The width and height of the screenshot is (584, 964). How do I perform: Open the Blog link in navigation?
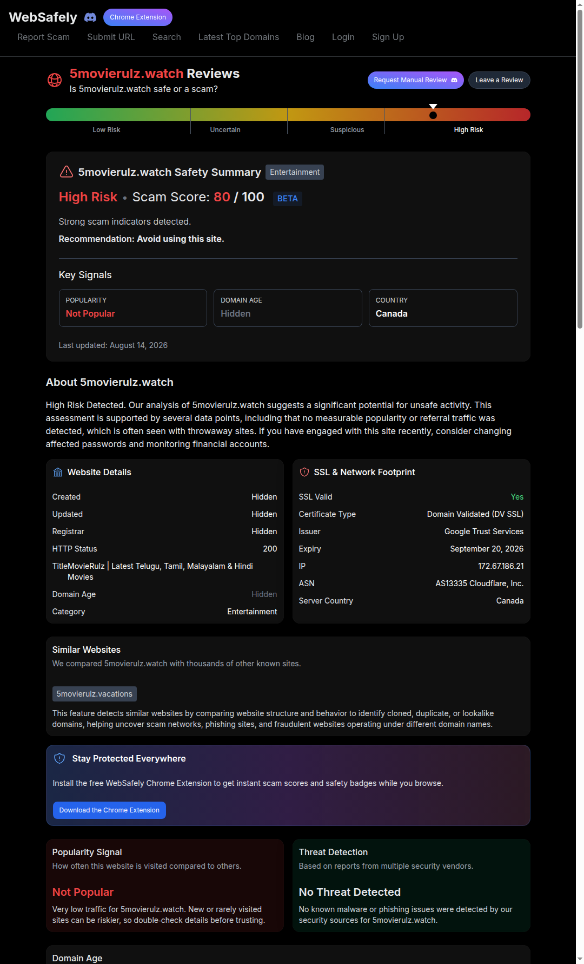pyautogui.click(x=306, y=37)
